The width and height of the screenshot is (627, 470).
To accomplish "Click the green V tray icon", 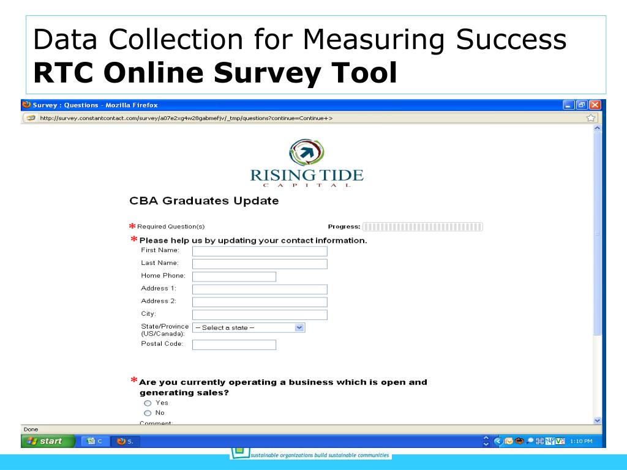I will click(x=560, y=441).
